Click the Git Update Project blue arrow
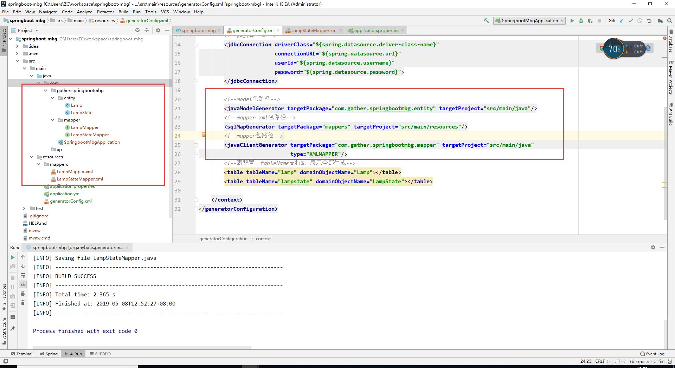 coord(622,21)
